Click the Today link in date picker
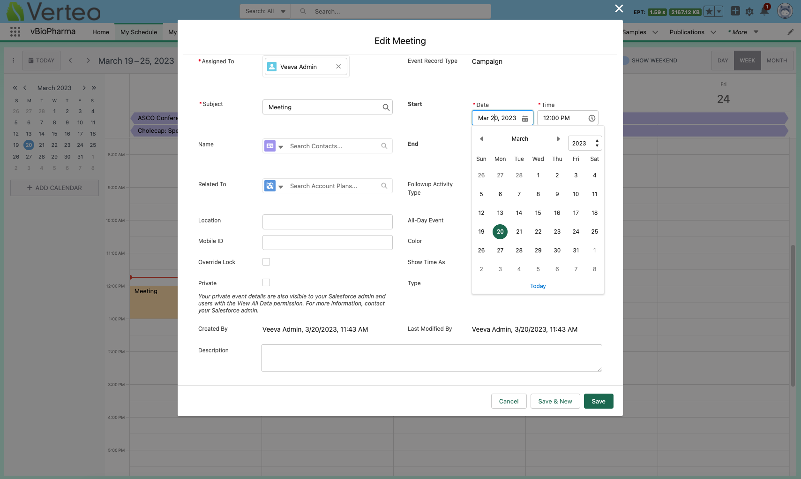Image resolution: width=801 pixels, height=479 pixels. tap(538, 286)
